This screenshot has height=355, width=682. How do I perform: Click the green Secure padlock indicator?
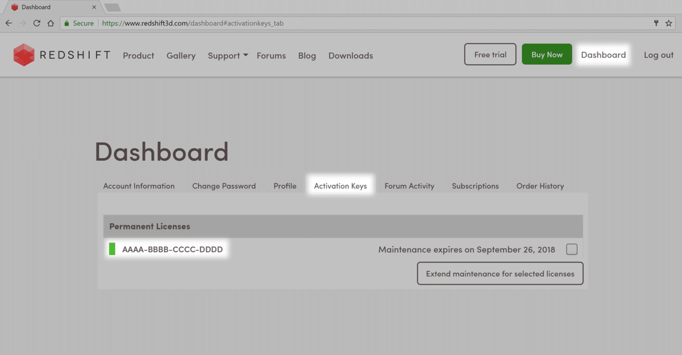[79, 23]
